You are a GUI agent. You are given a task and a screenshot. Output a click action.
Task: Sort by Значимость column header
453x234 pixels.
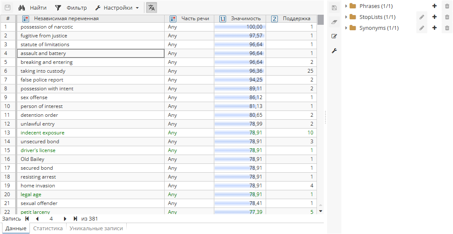[245, 18]
